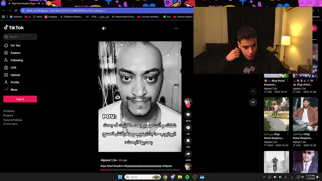Mute the tab via its speaker icon
Screen dimensions: 322x181
coord(39,4)
